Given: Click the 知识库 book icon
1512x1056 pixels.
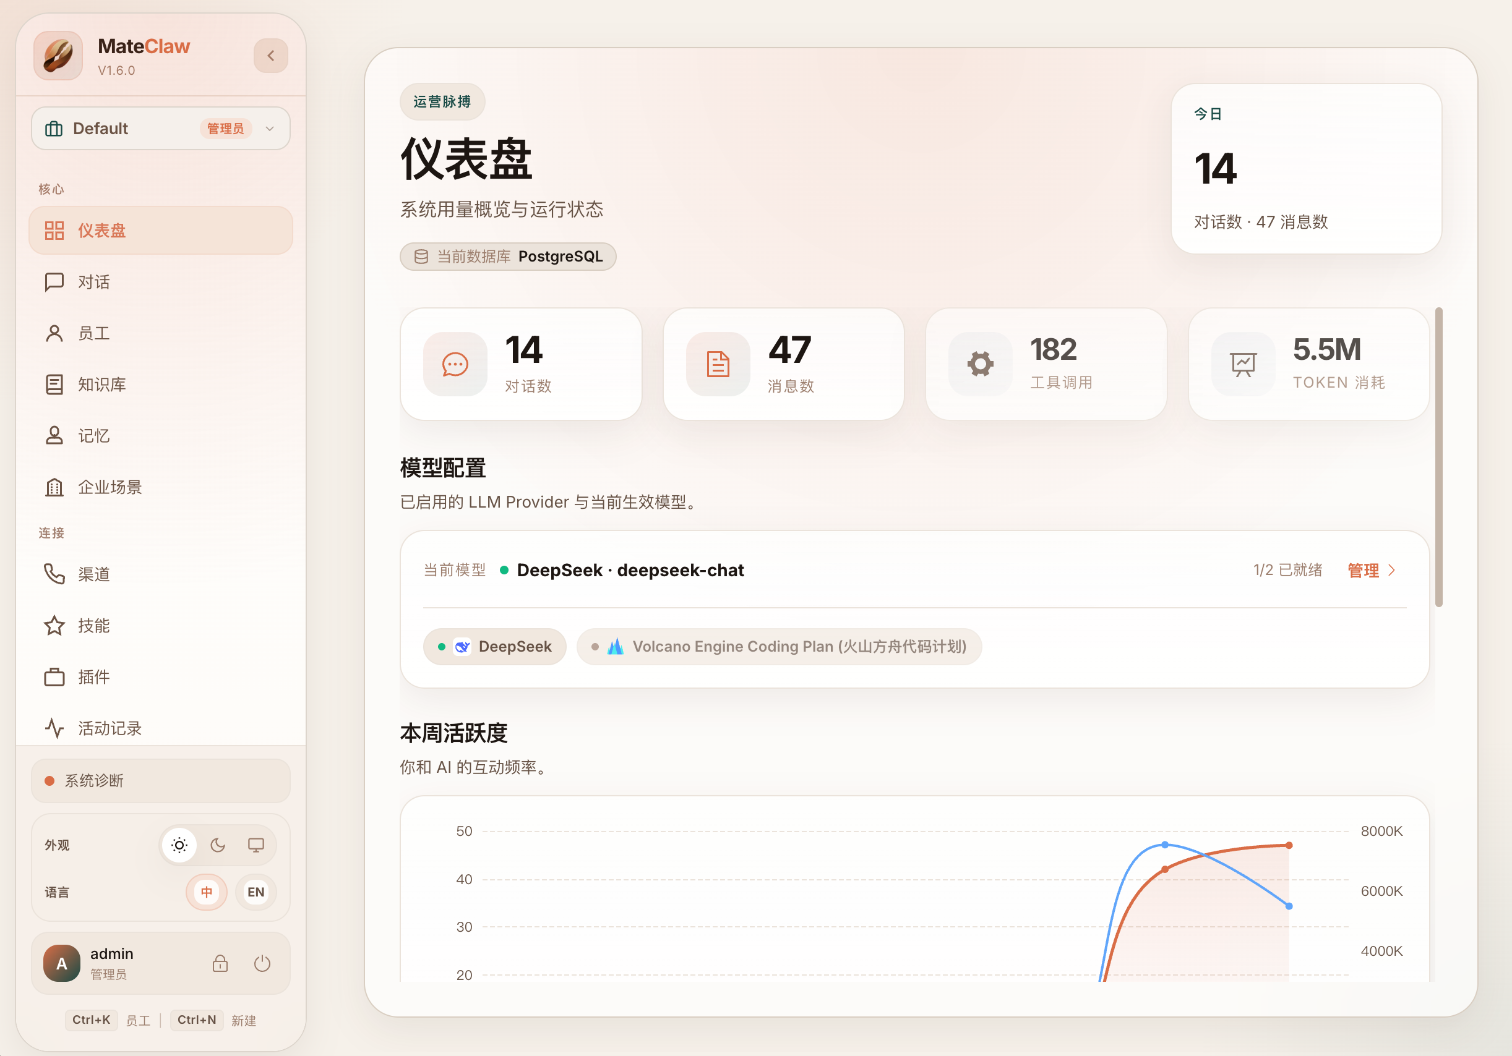Looking at the screenshot, I should pyautogui.click(x=54, y=384).
